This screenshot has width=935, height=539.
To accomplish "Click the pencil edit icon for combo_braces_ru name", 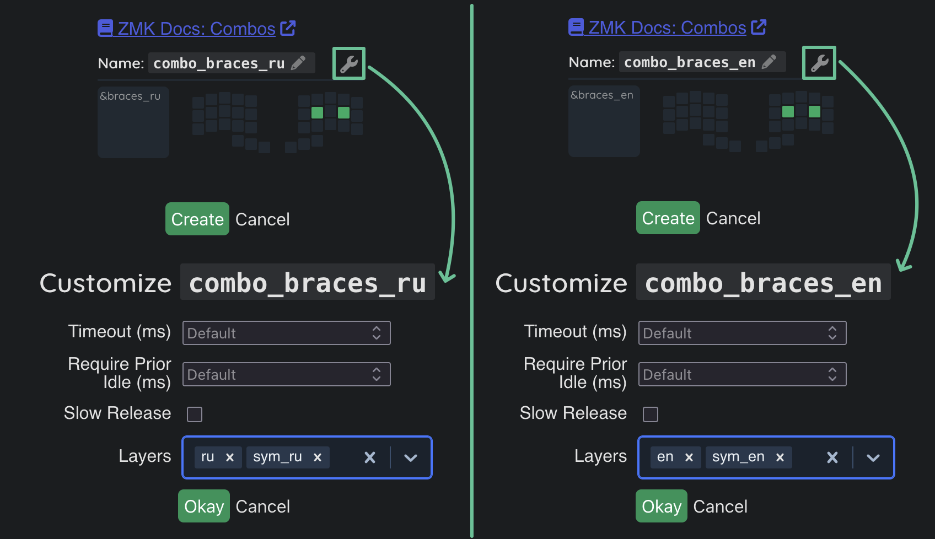I will [298, 63].
